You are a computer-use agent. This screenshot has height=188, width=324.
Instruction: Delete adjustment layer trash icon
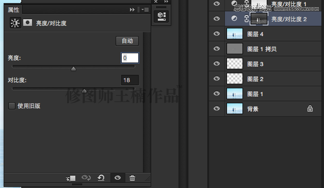pos(132,178)
